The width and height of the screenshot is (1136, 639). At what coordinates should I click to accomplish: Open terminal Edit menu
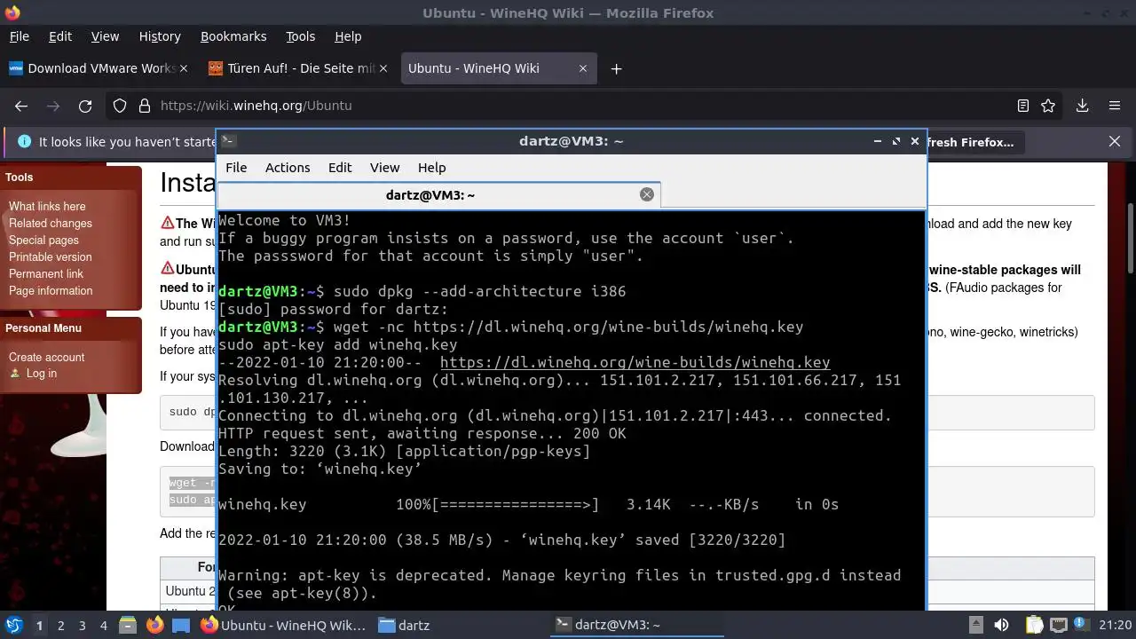(x=340, y=167)
